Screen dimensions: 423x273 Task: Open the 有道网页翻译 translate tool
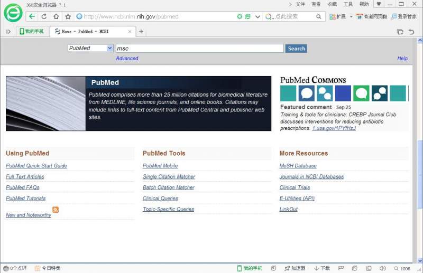[x=372, y=17]
